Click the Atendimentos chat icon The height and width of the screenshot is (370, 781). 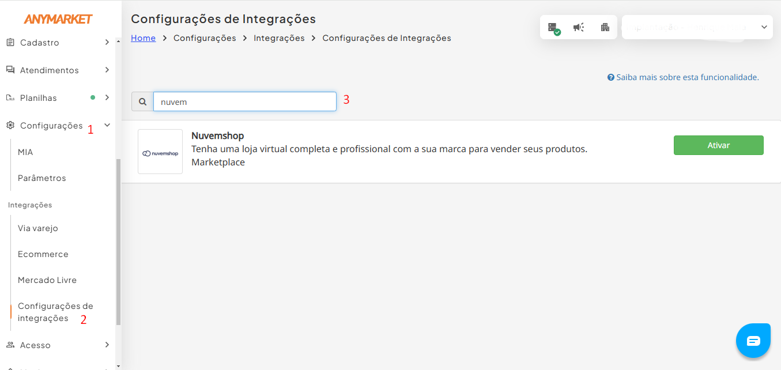(x=10, y=70)
